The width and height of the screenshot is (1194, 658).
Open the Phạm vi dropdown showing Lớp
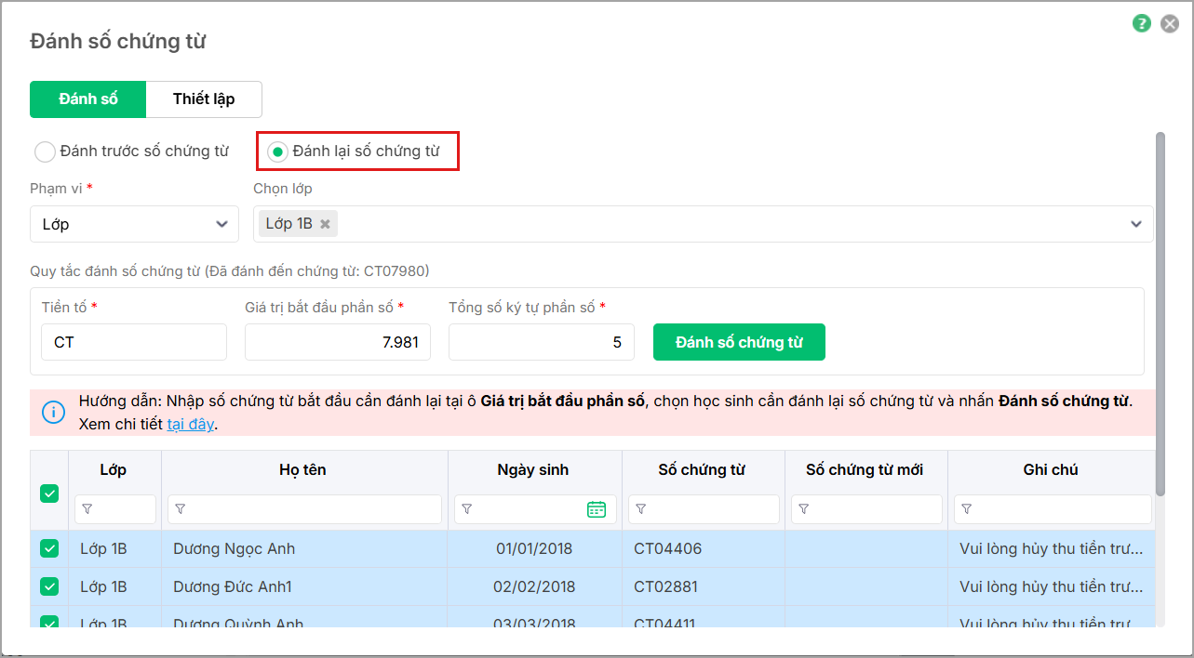pyautogui.click(x=134, y=224)
